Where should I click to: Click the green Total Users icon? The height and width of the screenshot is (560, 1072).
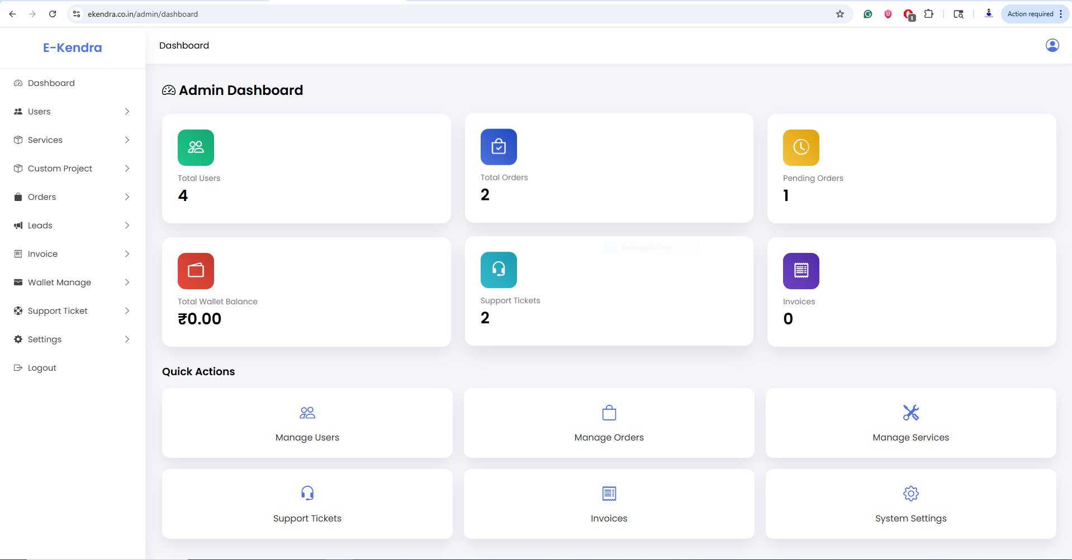point(196,147)
